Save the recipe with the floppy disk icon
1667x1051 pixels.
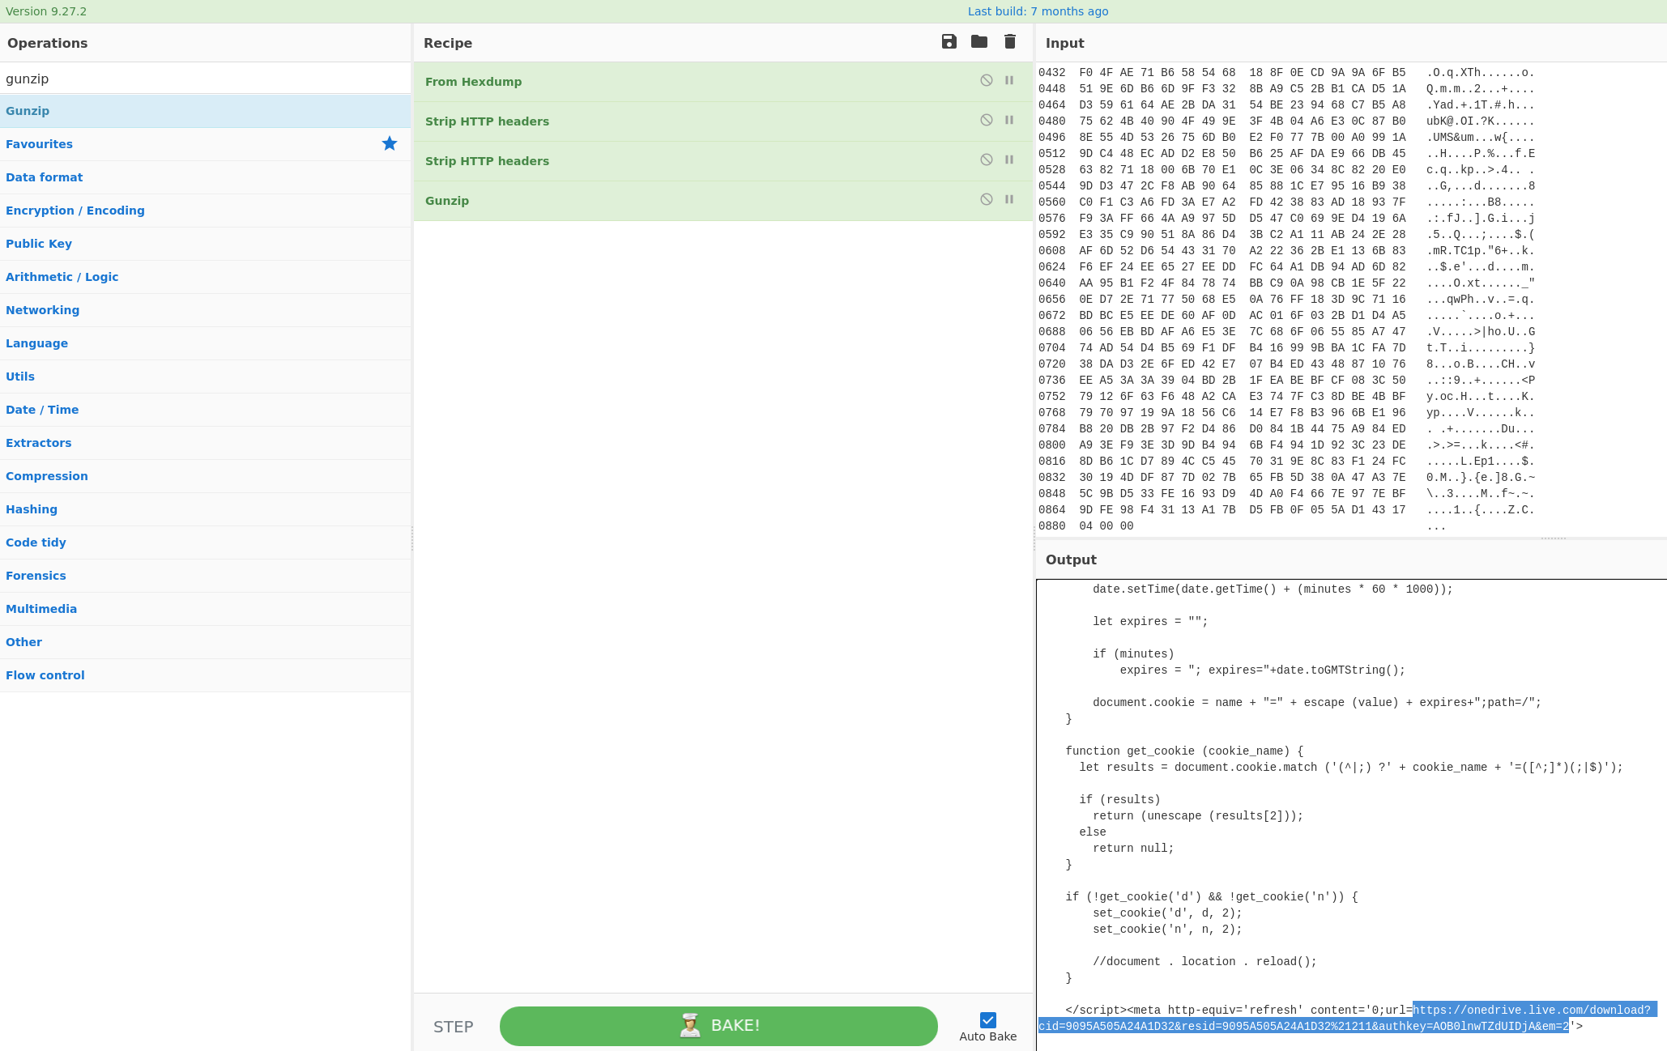point(949,42)
